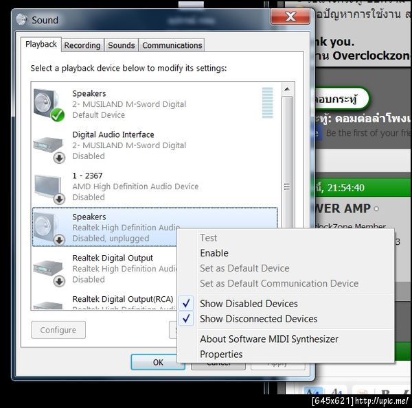The height and width of the screenshot is (408, 412).
Task: Switch to the Sounds tab
Action: pyautogui.click(x=122, y=45)
